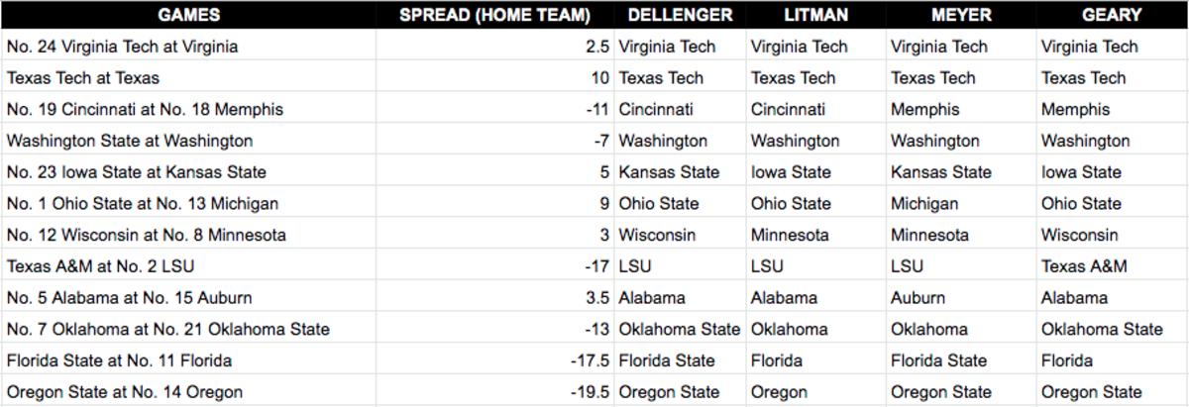Select the spread cell showing -19.5

(590, 392)
